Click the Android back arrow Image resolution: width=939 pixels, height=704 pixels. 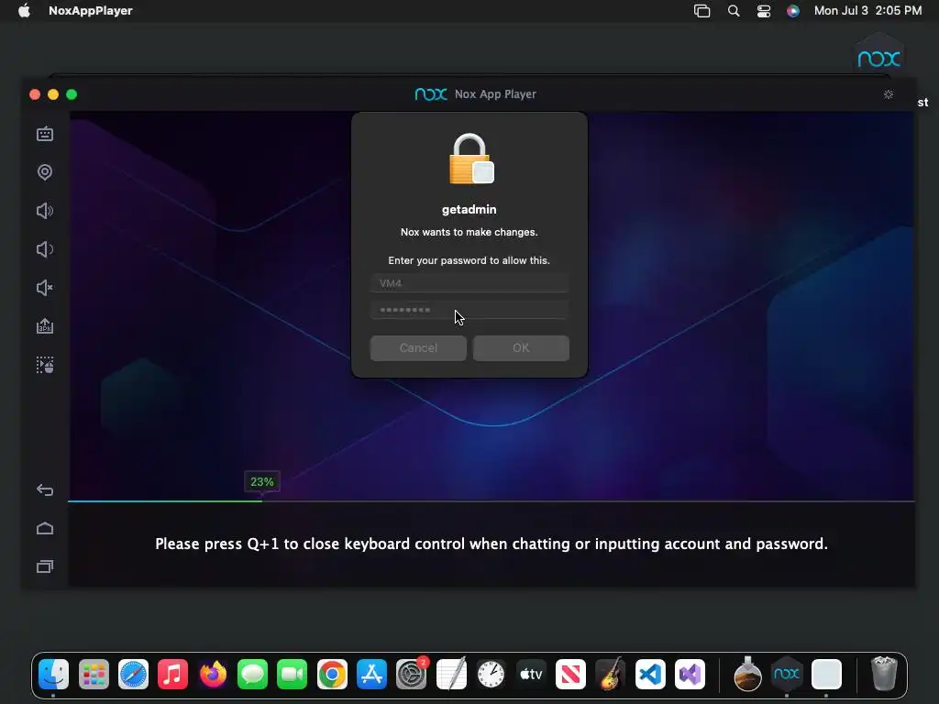point(45,490)
